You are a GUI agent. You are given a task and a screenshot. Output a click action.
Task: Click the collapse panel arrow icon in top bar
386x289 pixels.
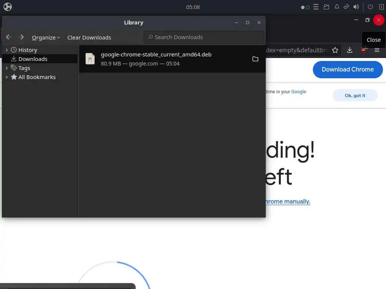coord(381,7)
